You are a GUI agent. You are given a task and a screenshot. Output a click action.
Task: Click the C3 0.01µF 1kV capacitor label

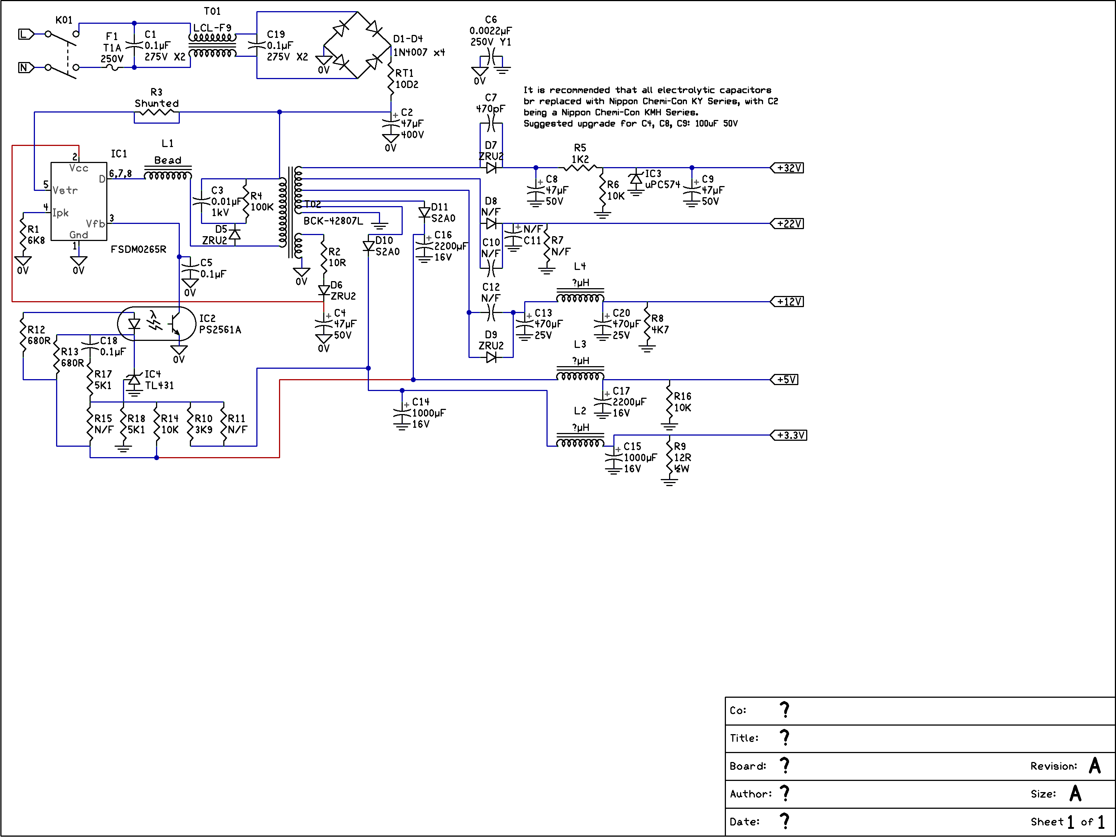pyautogui.click(x=226, y=201)
